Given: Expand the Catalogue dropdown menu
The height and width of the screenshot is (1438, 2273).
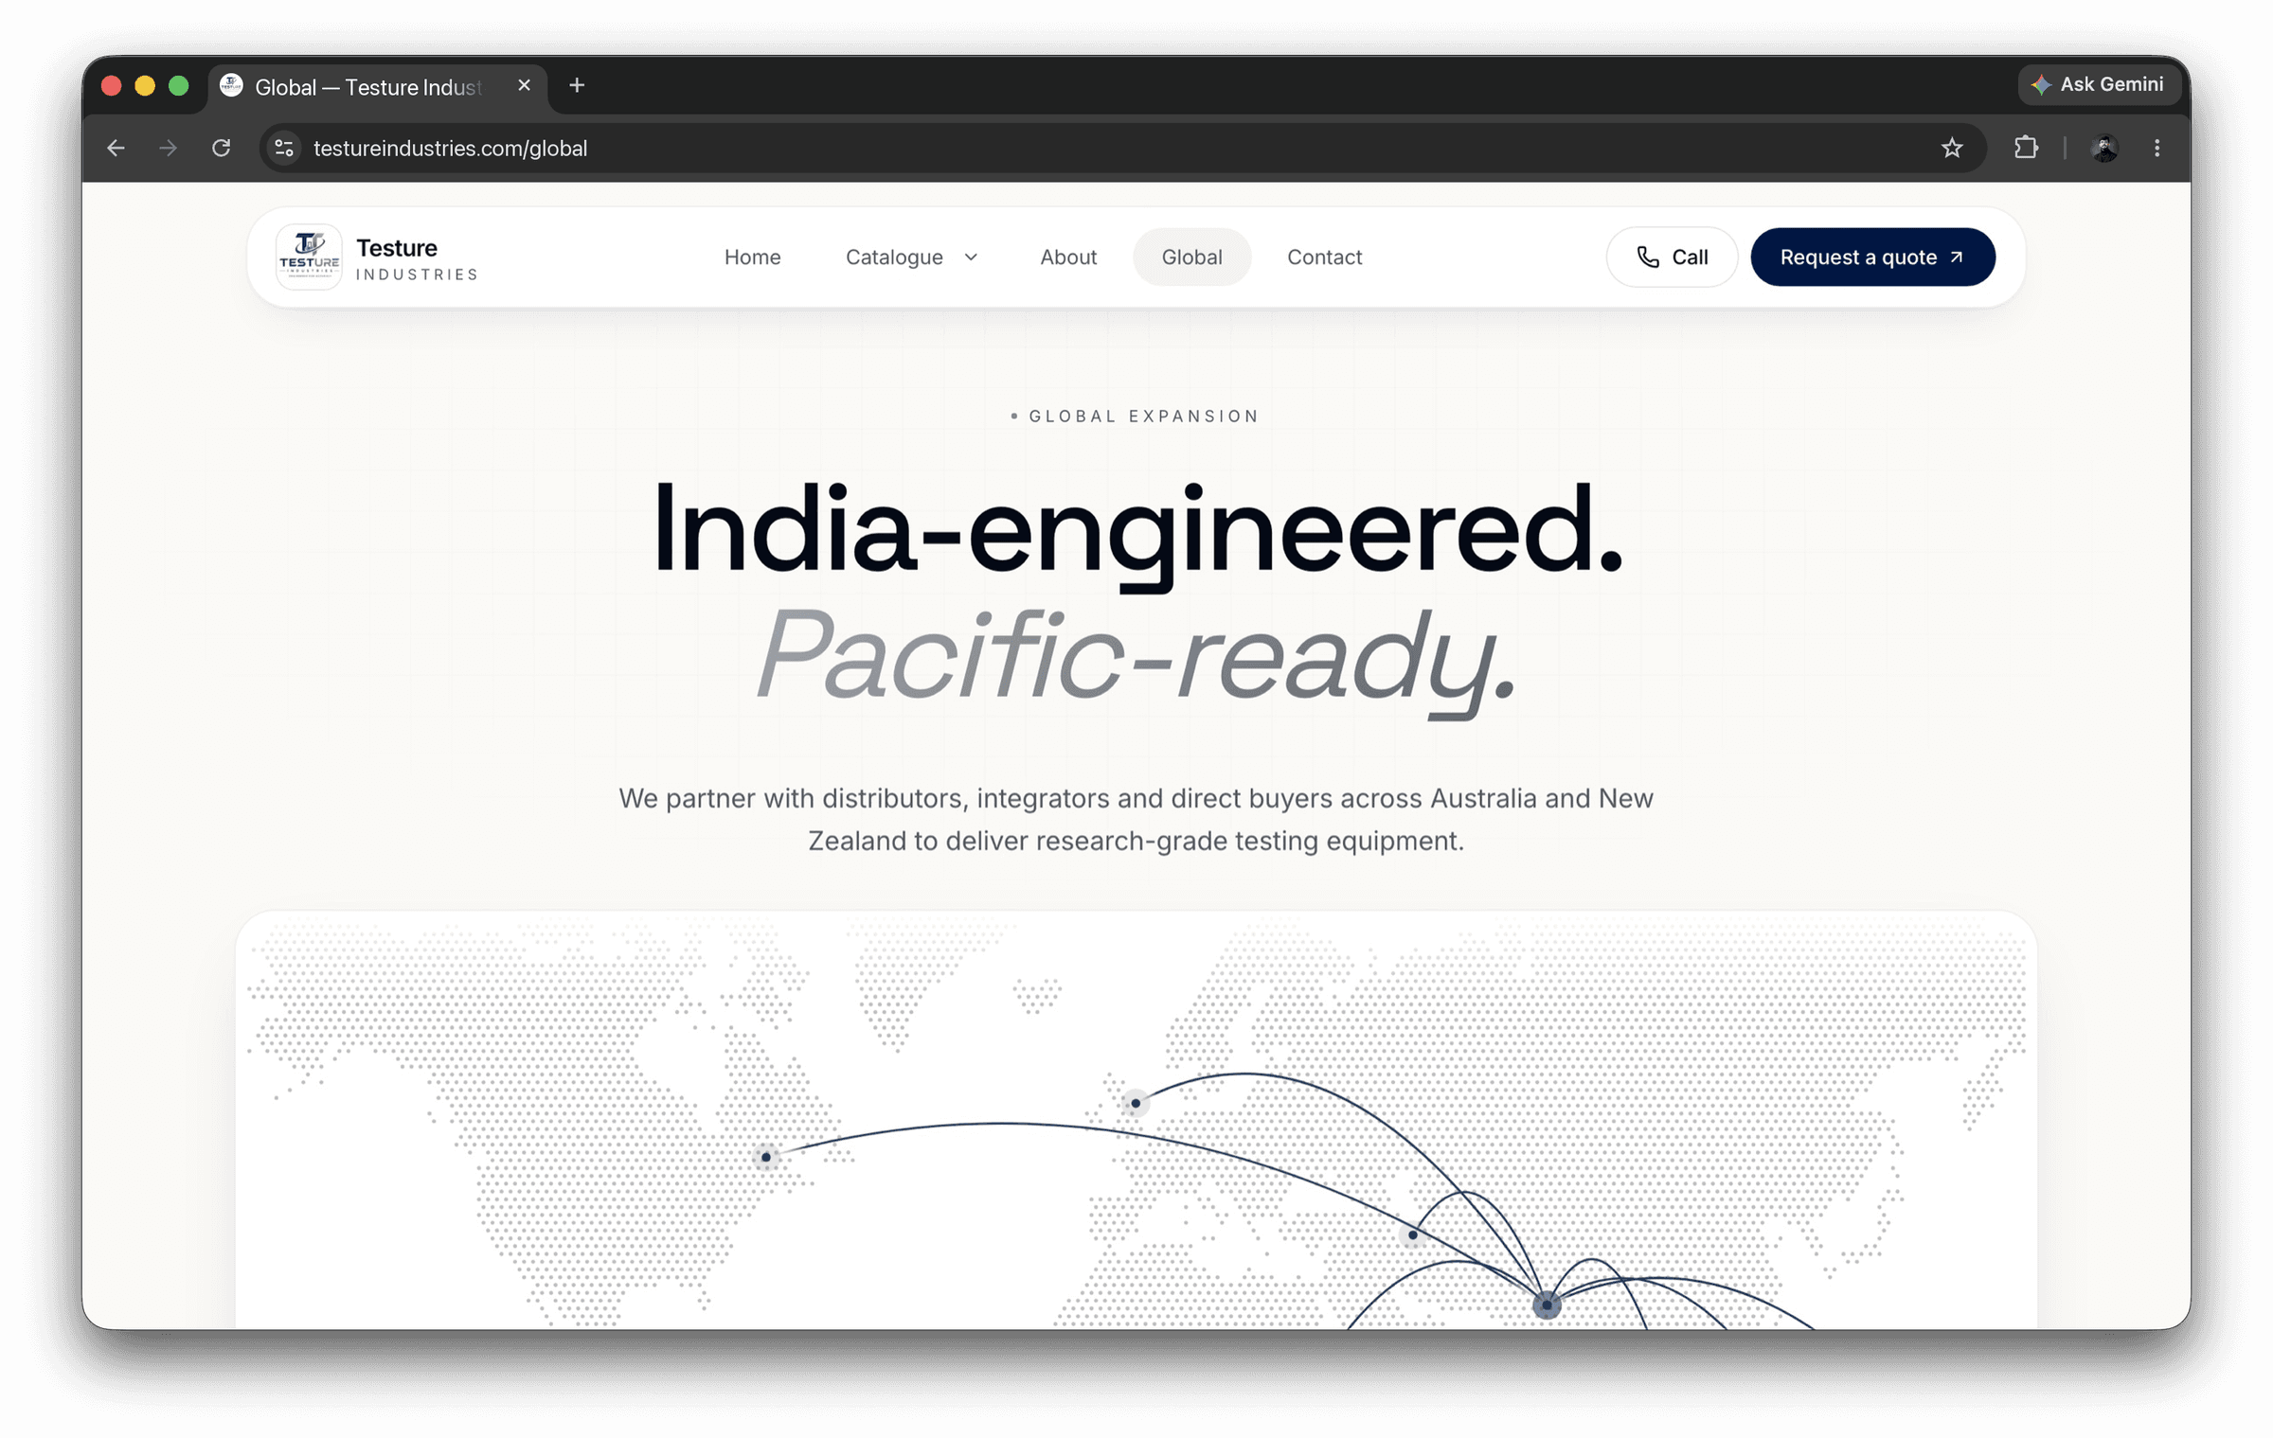Looking at the screenshot, I should point(911,257).
